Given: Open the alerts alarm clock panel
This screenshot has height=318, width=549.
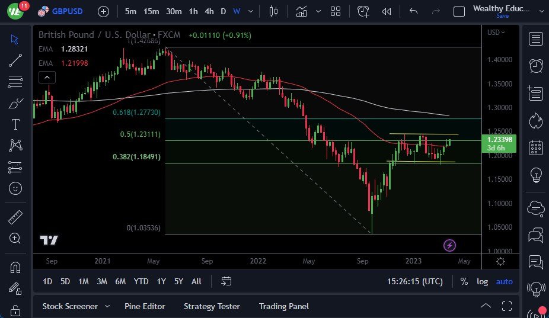Looking at the screenshot, I should [x=536, y=66].
